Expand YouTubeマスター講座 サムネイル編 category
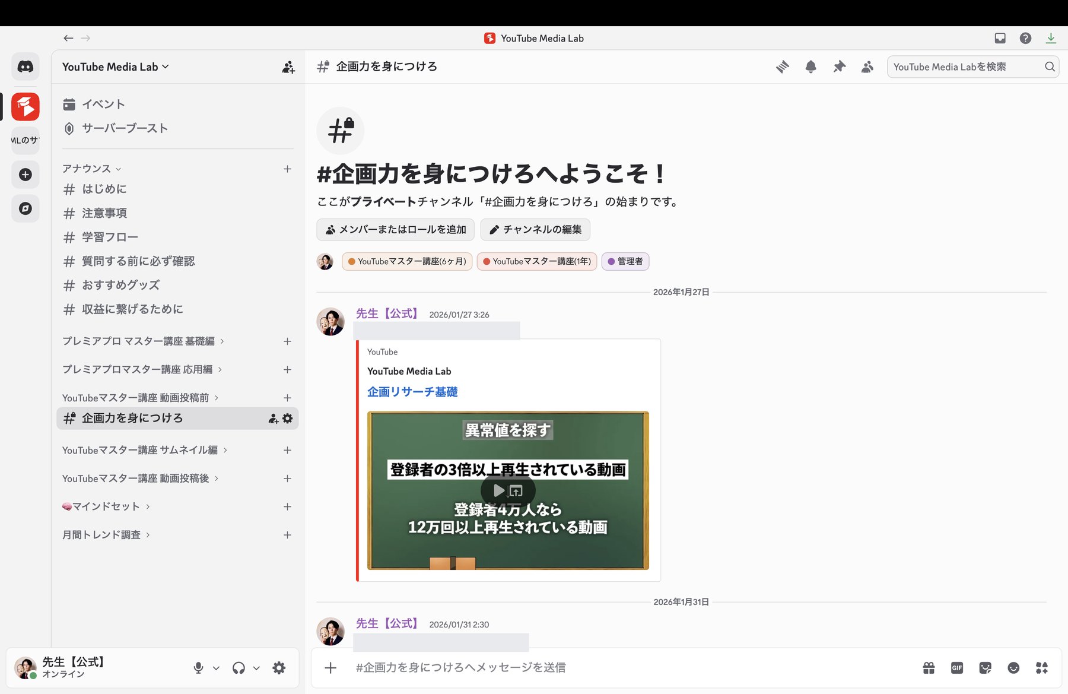 tap(145, 450)
